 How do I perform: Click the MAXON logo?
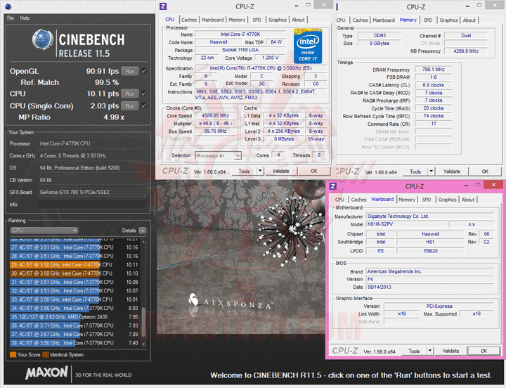coord(47,372)
